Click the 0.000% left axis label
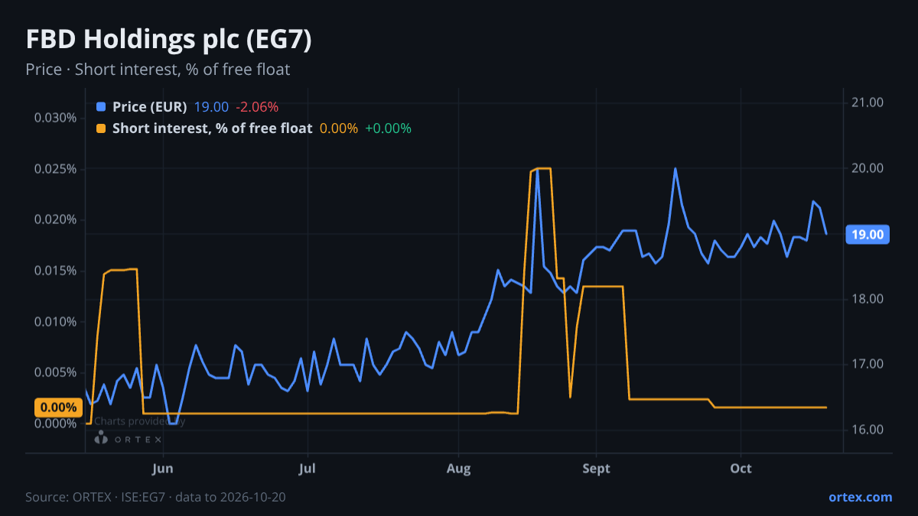 click(56, 424)
